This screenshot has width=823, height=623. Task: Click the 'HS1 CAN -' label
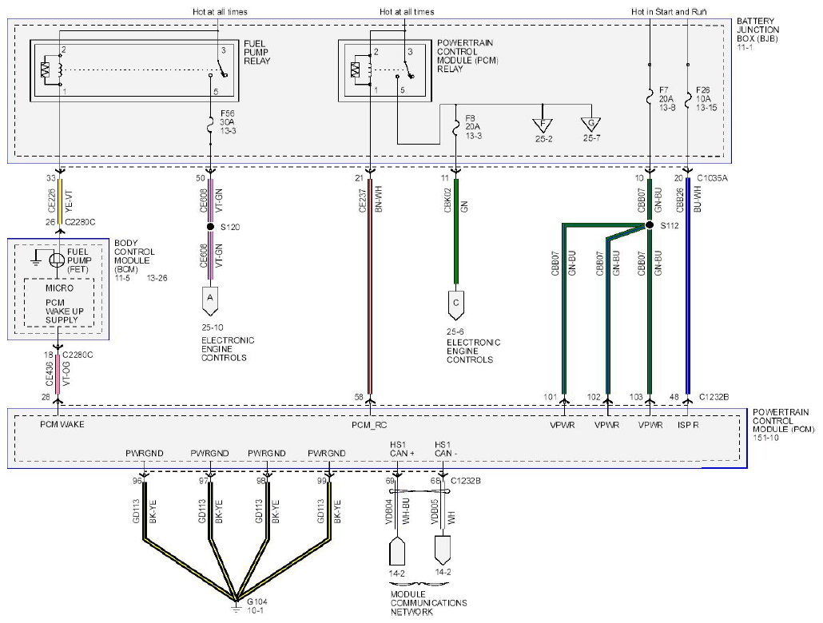(446, 449)
